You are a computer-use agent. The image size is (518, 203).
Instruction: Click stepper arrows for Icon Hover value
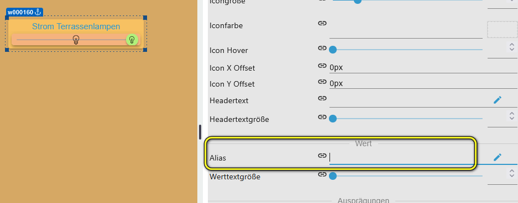(512, 47)
